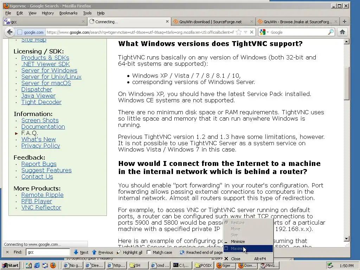Open the Suggest Features link
The height and width of the screenshot is (270, 360).
tap(46, 171)
